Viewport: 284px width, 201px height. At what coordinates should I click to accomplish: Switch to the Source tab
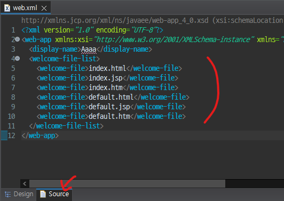[54, 194]
